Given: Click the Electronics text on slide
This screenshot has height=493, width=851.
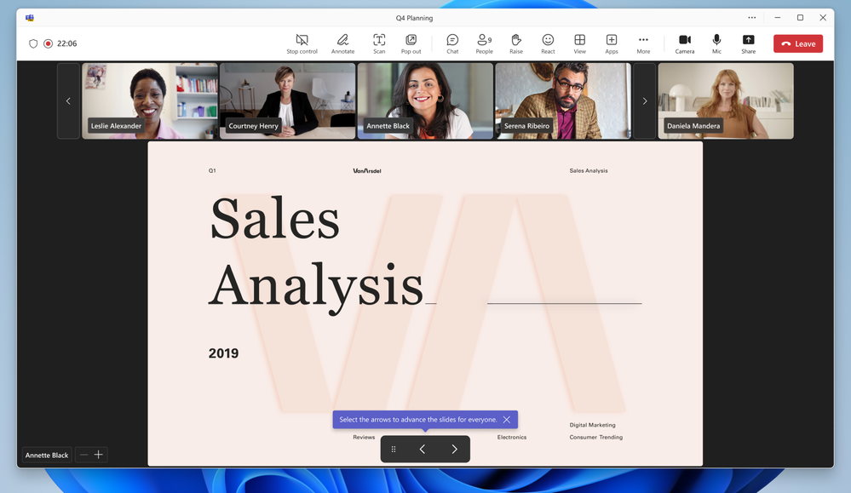Looking at the screenshot, I should [x=512, y=437].
